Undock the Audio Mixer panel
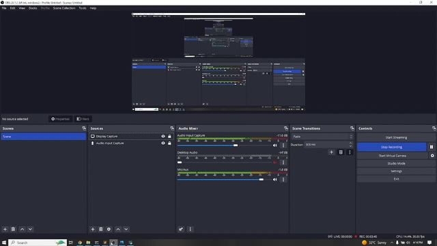This screenshot has height=246, width=437. point(286,128)
